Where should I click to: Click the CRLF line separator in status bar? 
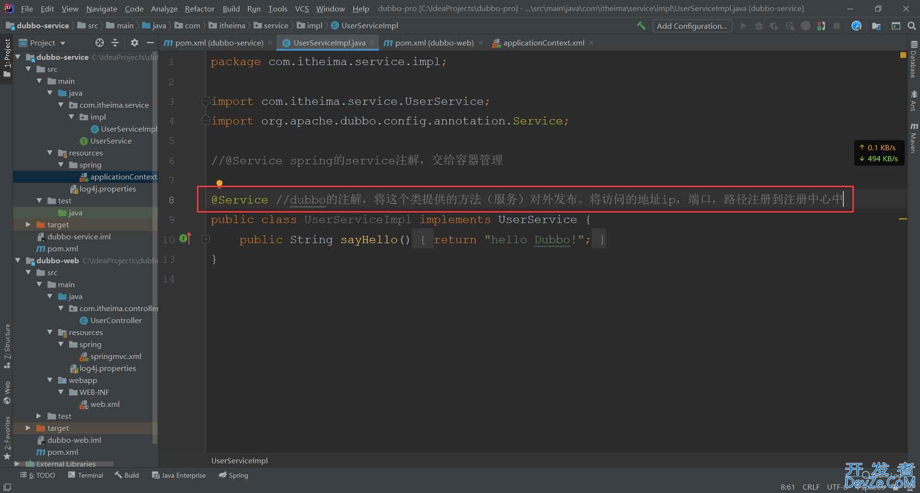click(811, 487)
